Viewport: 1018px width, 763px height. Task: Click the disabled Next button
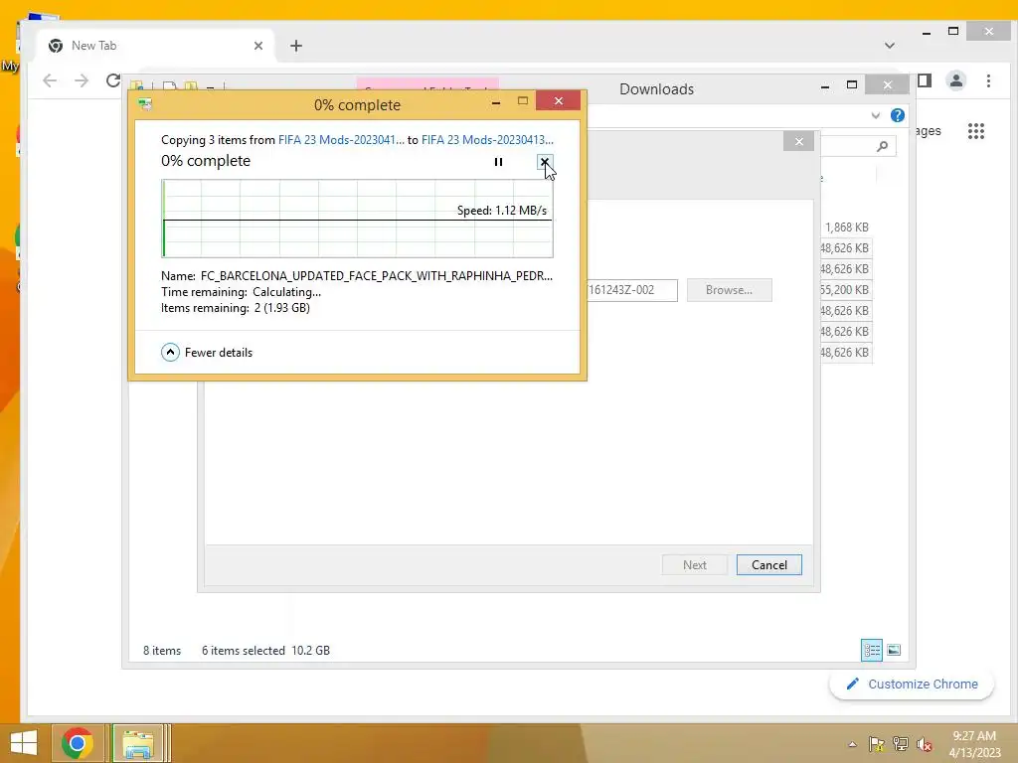click(694, 565)
